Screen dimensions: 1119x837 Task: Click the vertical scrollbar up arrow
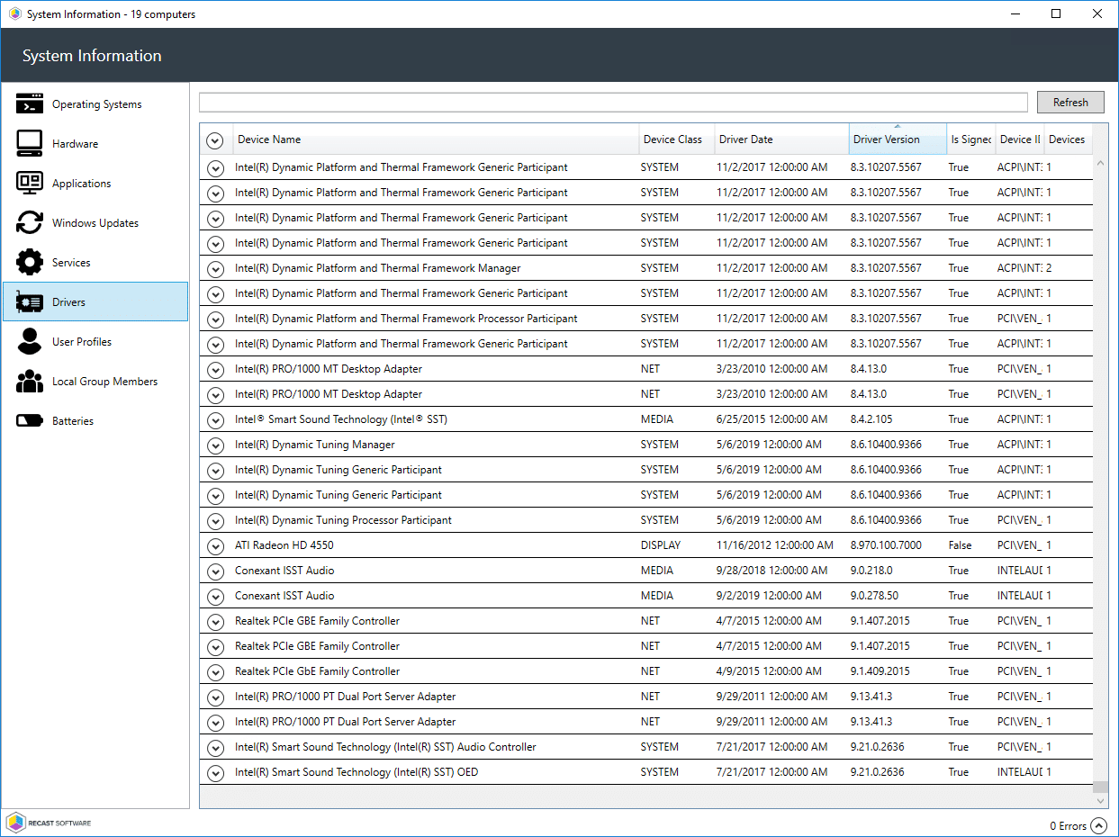tap(1101, 163)
